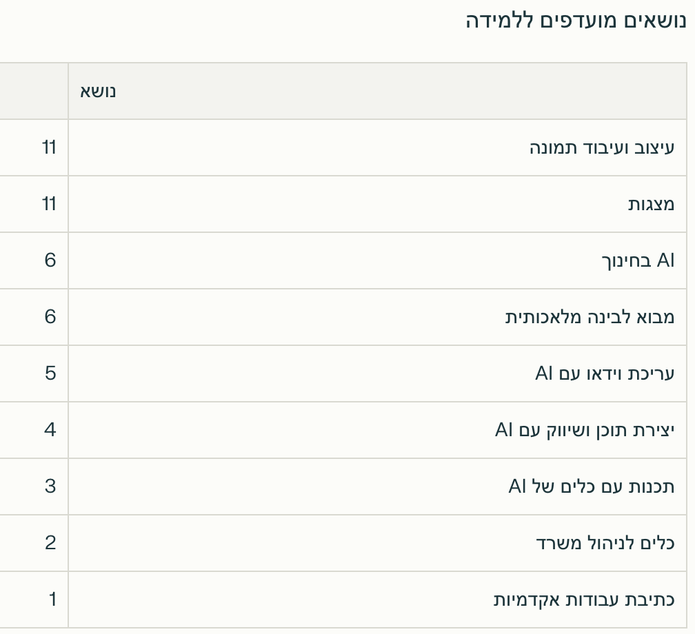Screen dimensions: 695x634
Task: Click count 1 beside כתיבת עבודות אקדמיות
Action: 52,600
